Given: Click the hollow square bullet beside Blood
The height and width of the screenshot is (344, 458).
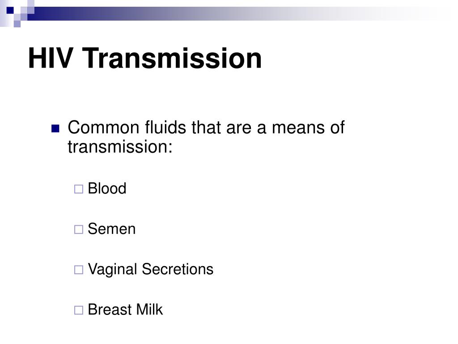Looking at the screenshot, I should coord(79,189).
